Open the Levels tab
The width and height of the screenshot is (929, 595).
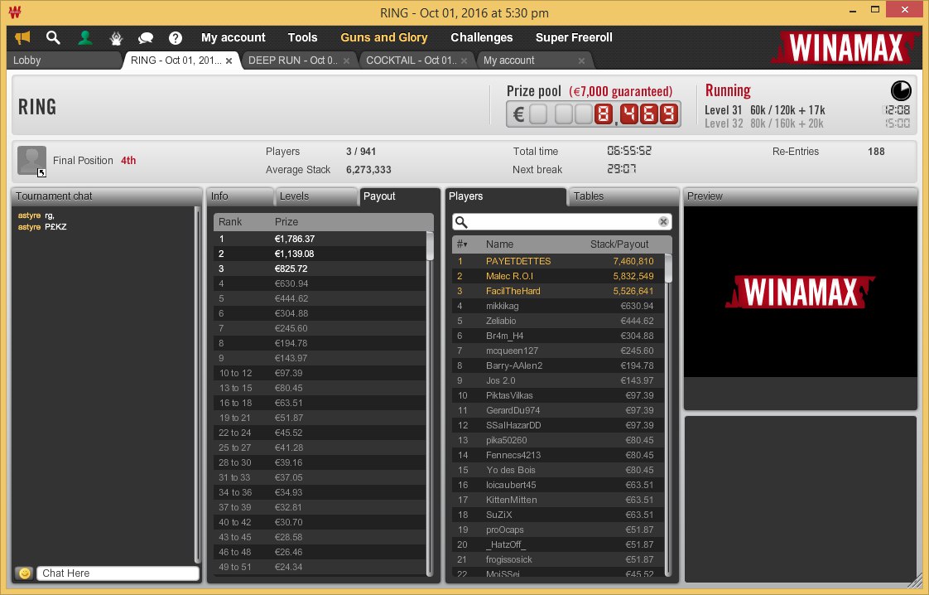click(315, 196)
